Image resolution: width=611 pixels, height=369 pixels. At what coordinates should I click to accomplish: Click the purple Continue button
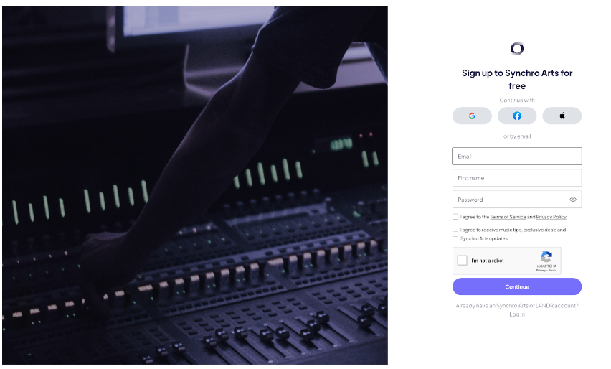517,286
